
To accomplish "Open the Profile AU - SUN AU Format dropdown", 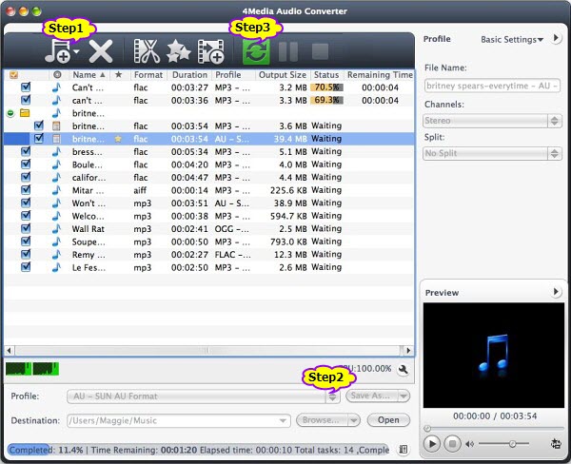I will pyautogui.click(x=204, y=396).
